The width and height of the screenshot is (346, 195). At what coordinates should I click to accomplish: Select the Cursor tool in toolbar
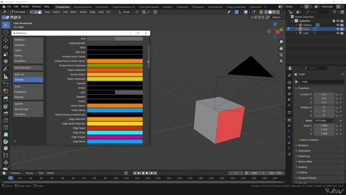pos(6,32)
